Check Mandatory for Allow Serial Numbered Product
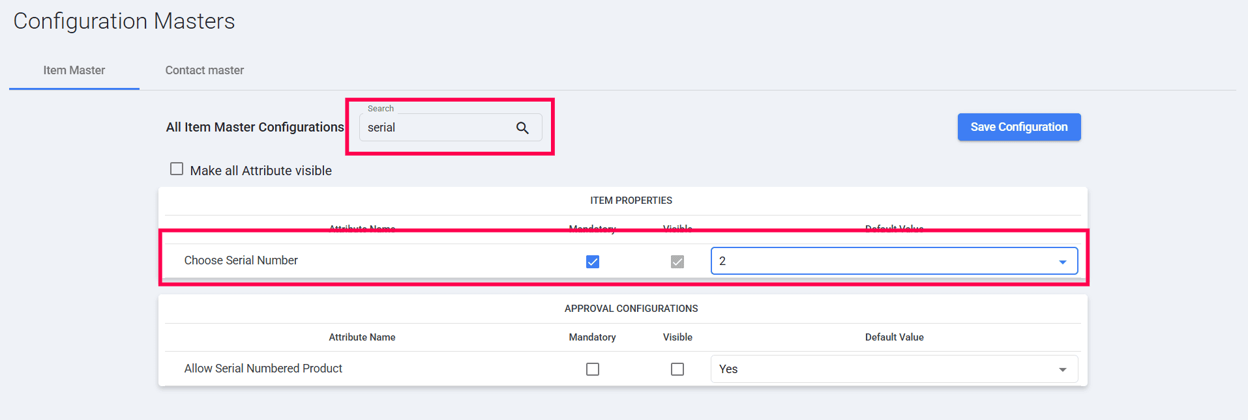 click(593, 369)
